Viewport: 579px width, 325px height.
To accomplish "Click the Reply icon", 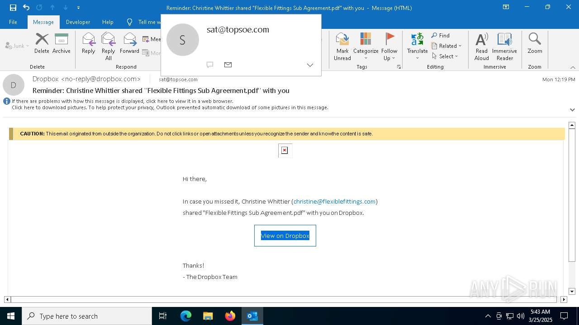I will click(x=88, y=43).
